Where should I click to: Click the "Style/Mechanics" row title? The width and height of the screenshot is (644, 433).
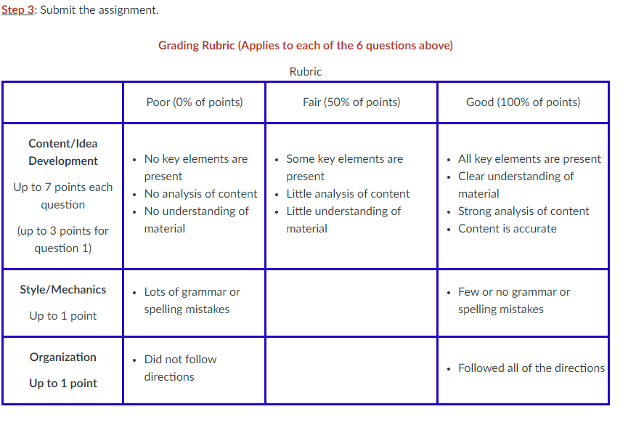pyautogui.click(x=63, y=290)
